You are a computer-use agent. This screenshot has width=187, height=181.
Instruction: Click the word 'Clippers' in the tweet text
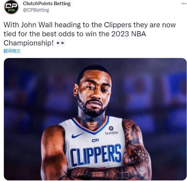(118, 25)
